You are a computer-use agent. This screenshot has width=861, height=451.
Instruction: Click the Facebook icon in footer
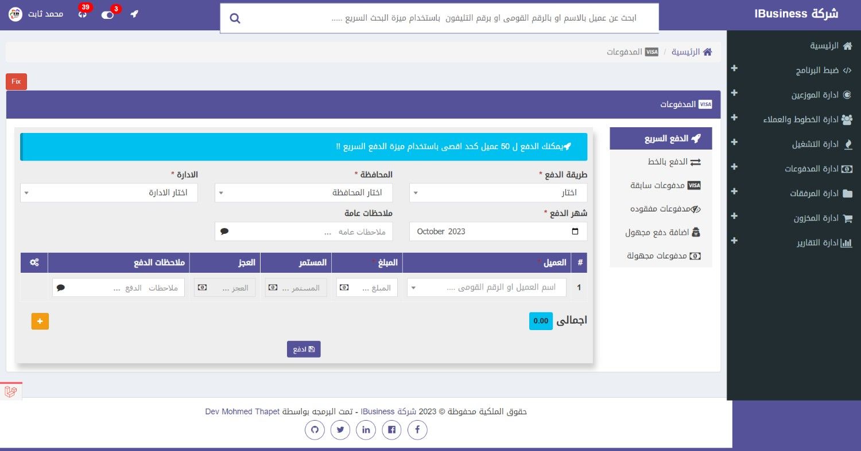[417, 430]
